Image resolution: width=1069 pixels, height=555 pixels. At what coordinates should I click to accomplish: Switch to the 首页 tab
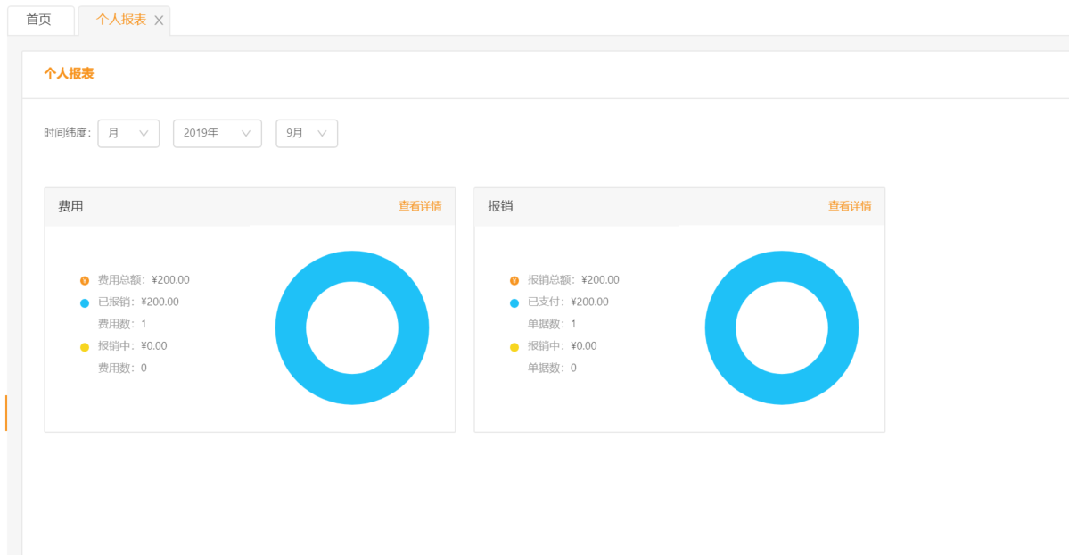[x=39, y=20]
